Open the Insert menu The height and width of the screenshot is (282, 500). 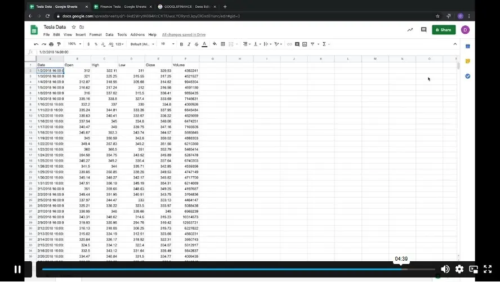click(x=81, y=35)
